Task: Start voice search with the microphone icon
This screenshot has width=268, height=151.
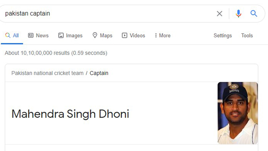Action: coord(238,14)
